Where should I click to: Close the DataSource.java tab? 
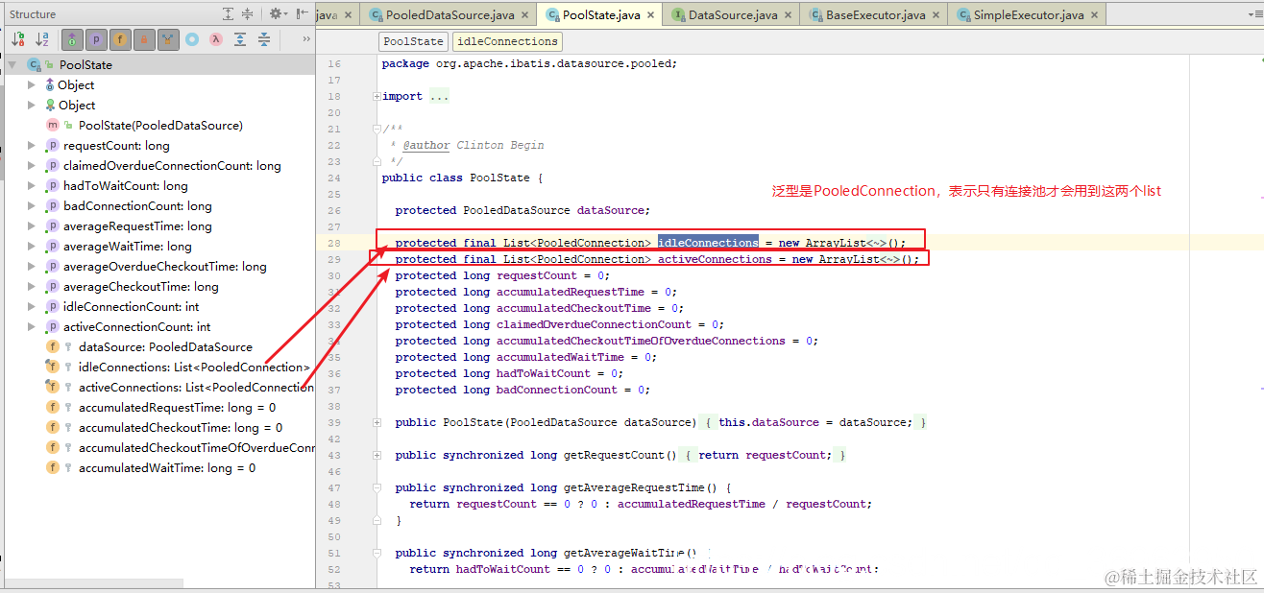[x=790, y=15]
